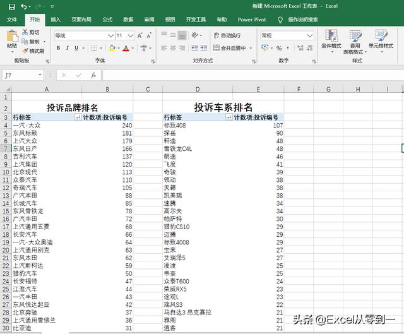Open the font color dropdown arrow
Screen dimensions: 404x334
(133, 48)
